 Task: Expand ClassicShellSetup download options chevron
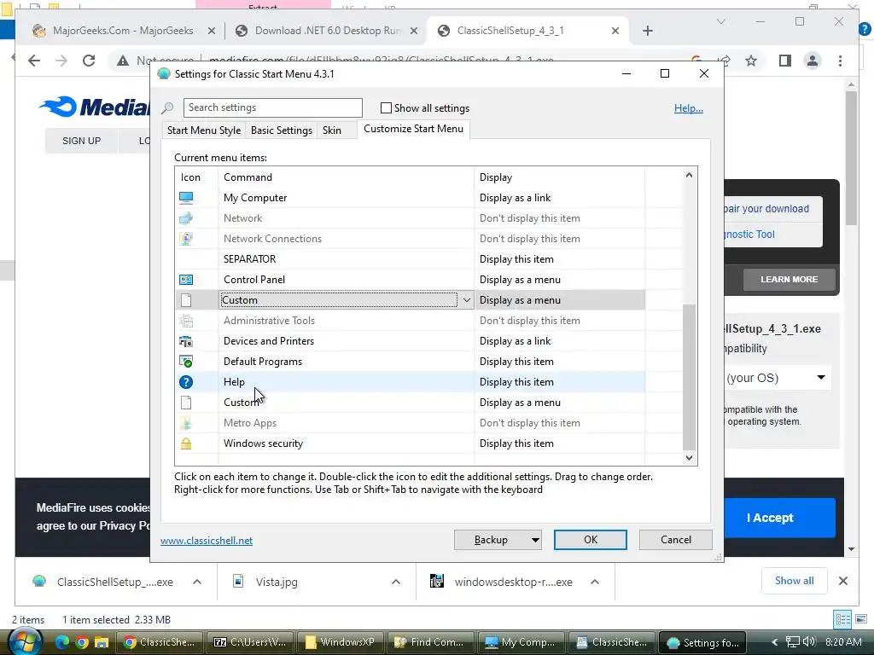pos(197,582)
